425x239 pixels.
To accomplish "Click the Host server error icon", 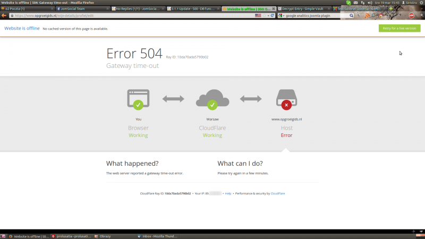I will (286, 99).
